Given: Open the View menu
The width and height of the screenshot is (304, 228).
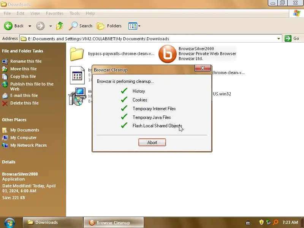Looking at the screenshot, I should coord(35,13).
